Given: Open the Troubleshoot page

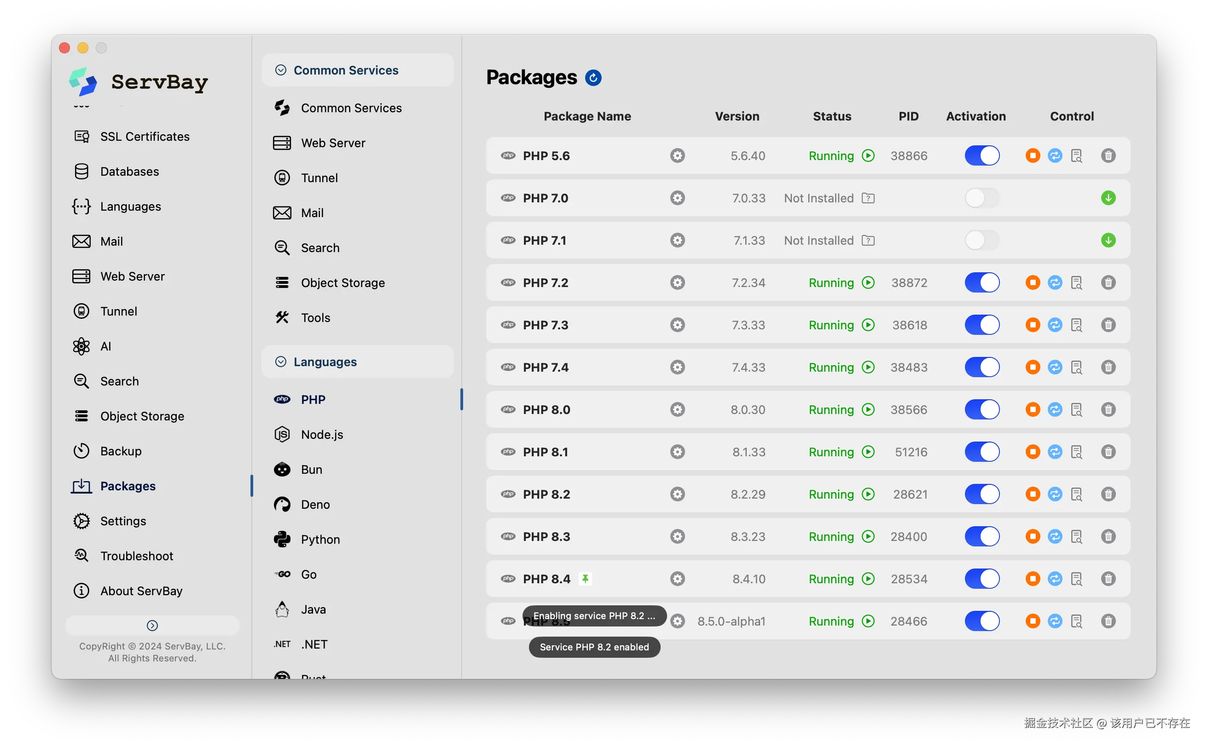Looking at the screenshot, I should pos(136,556).
